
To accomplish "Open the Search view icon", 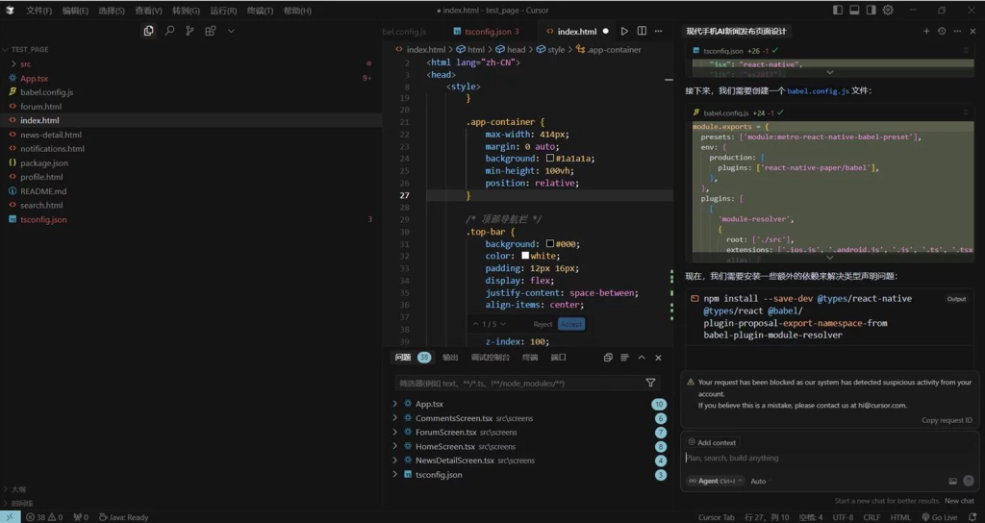I will pos(169,31).
